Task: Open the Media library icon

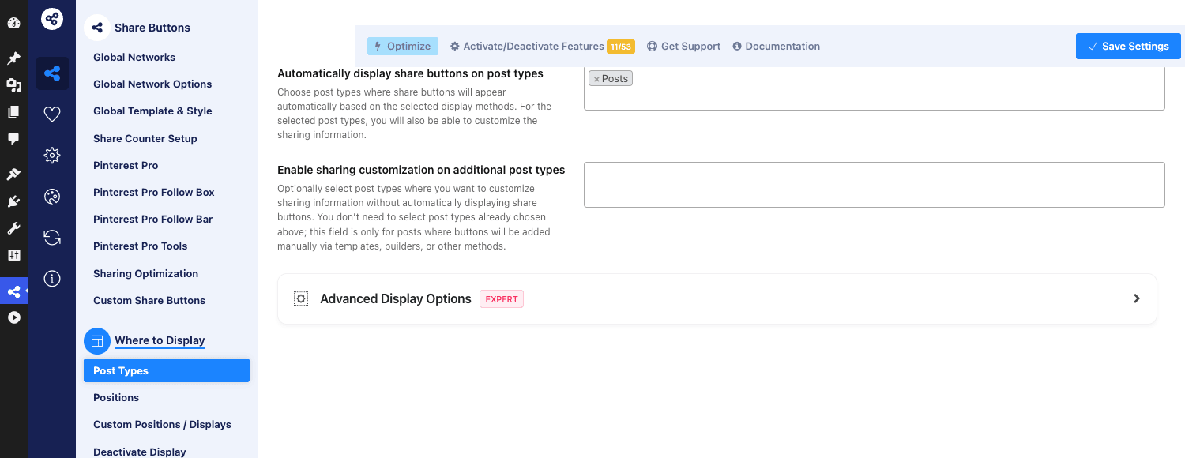Action: pyautogui.click(x=13, y=85)
